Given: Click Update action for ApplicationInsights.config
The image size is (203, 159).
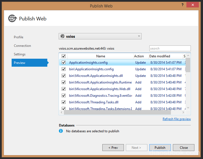Looking at the screenshot, I should [140, 62].
